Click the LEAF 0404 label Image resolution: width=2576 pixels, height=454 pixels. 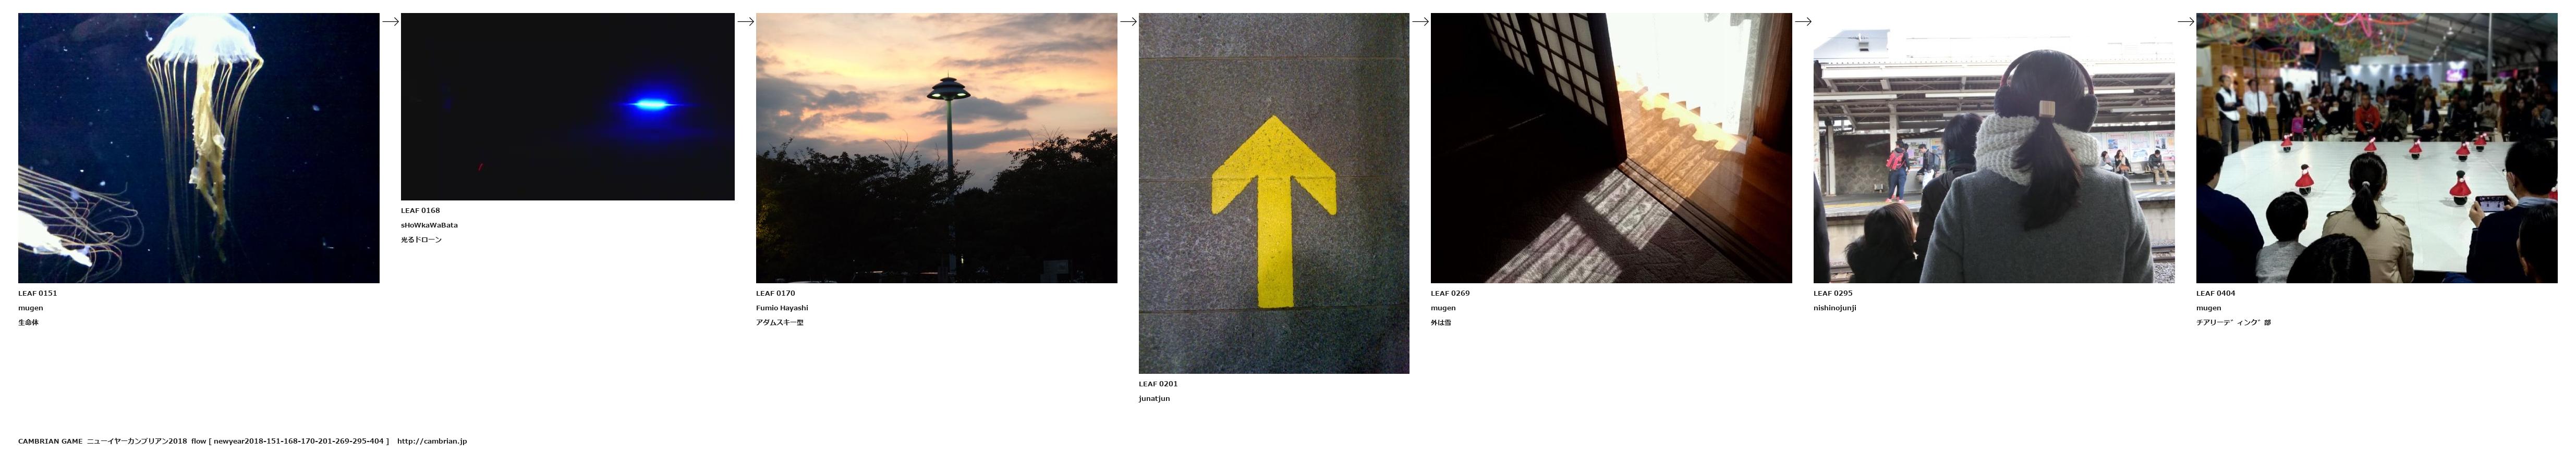(2216, 293)
